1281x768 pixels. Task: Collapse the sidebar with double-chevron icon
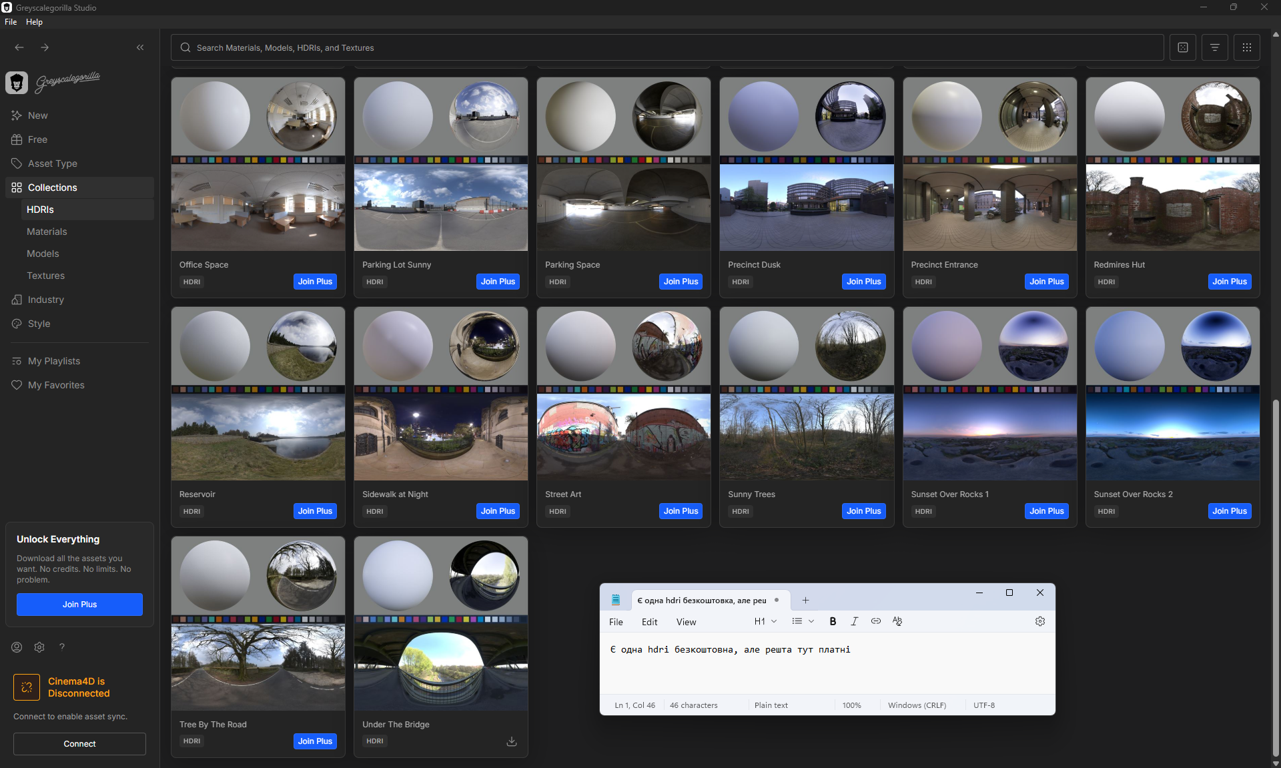tap(140, 47)
